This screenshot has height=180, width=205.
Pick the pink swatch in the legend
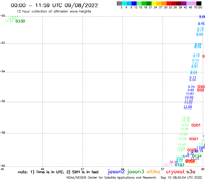point(194,3)
